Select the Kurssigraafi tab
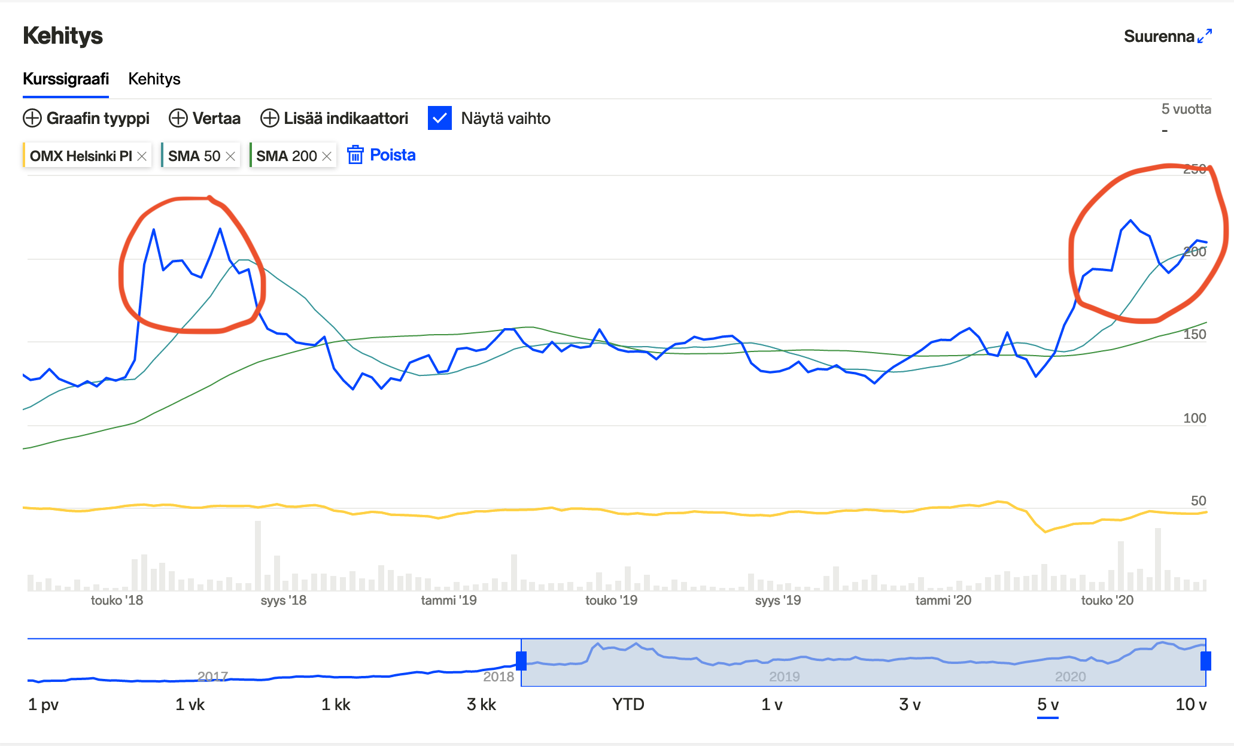Screen dimensions: 1234x746 [66, 79]
